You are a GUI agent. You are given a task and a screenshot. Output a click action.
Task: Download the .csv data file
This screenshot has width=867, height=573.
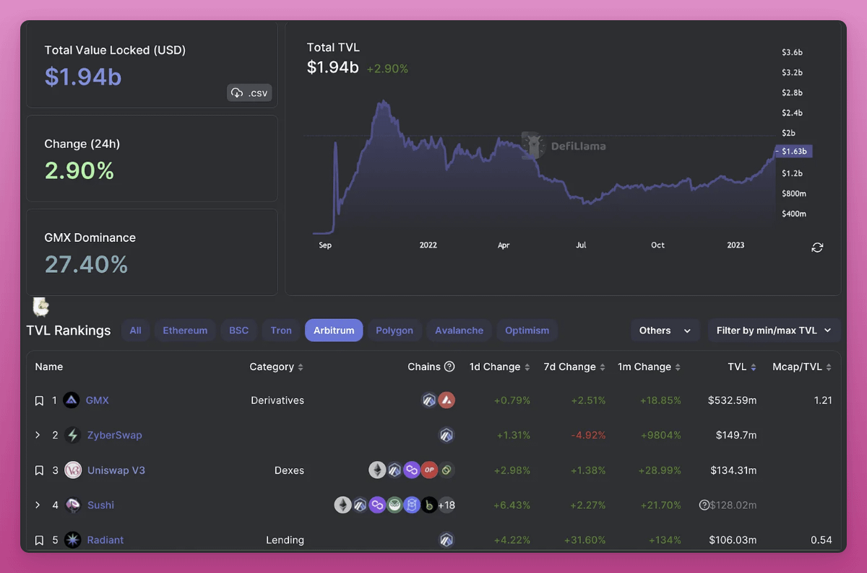click(249, 93)
